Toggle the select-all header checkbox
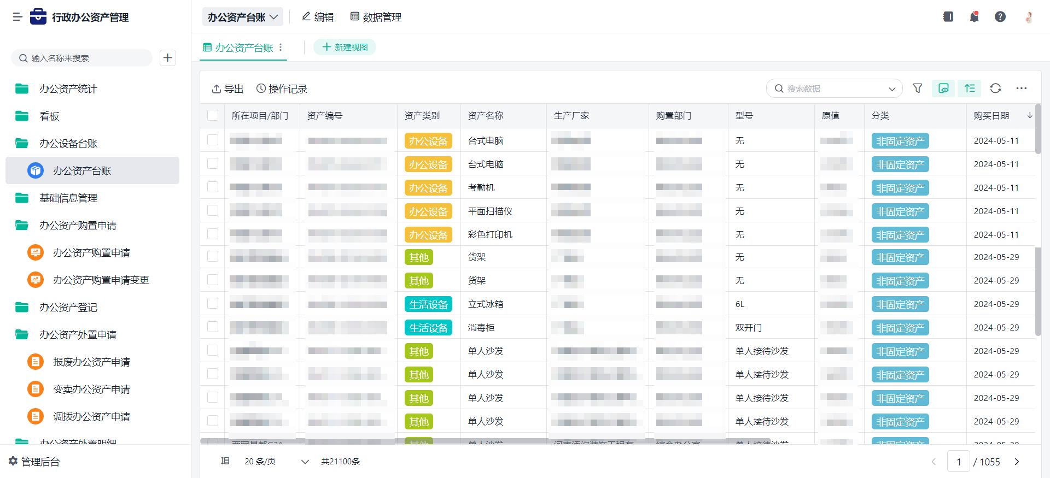The image size is (1050, 478). (x=213, y=115)
